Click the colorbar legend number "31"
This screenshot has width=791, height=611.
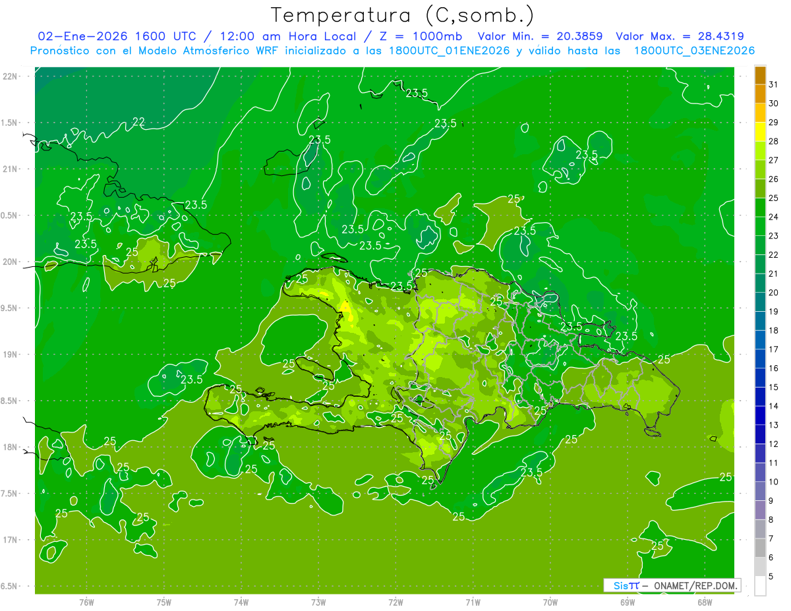pyautogui.click(x=773, y=84)
